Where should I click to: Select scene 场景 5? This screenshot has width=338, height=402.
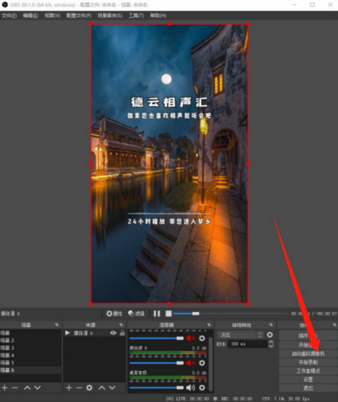coord(30,363)
